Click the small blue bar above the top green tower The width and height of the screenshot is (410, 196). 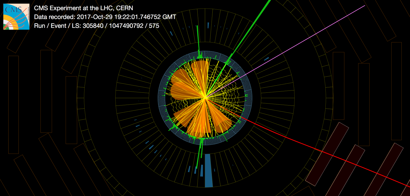208,25
